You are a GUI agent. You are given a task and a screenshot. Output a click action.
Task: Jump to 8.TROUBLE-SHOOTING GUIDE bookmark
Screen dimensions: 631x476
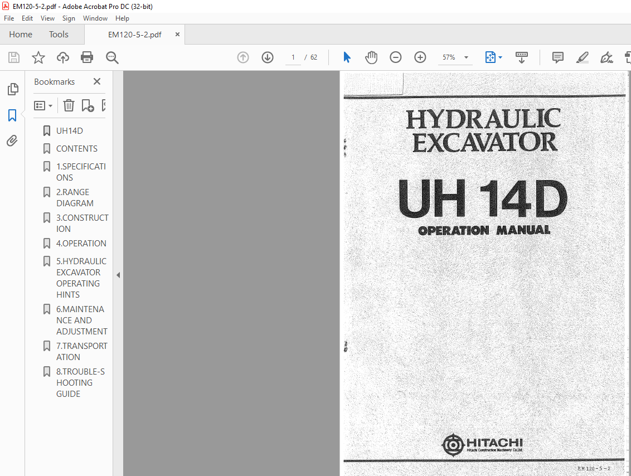(80, 383)
